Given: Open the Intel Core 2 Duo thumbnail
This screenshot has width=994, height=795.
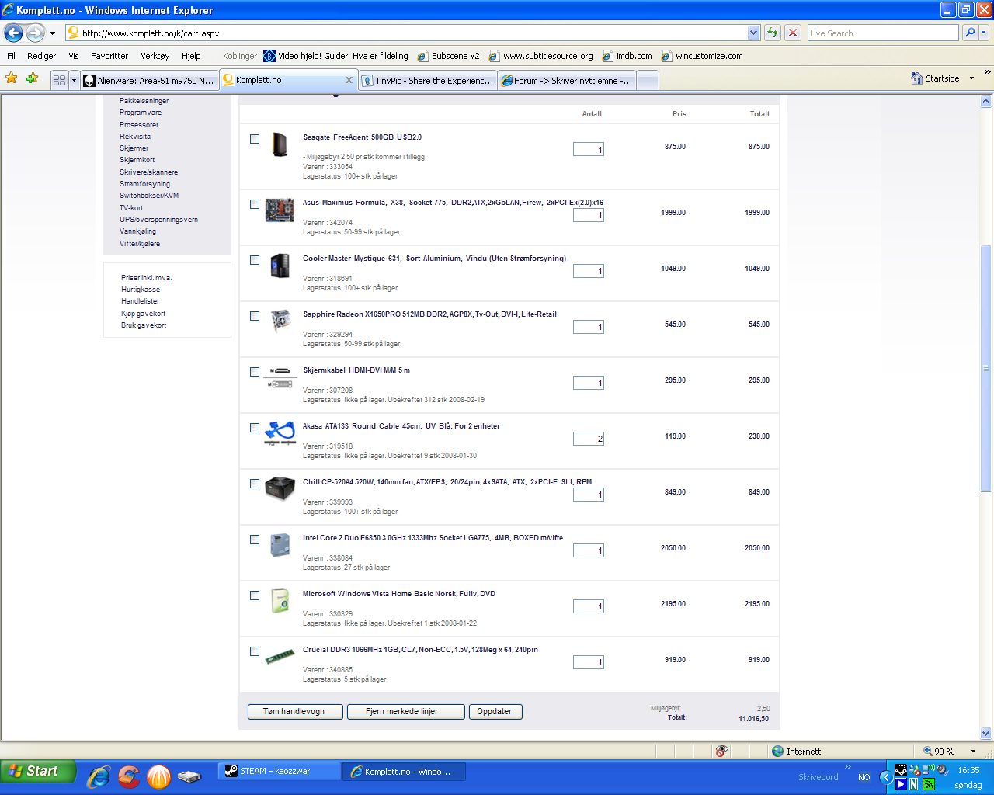Looking at the screenshot, I should pos(280,545).
